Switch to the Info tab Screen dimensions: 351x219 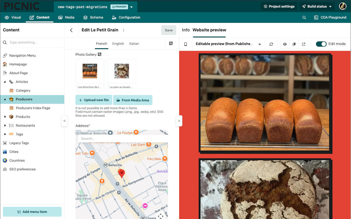point(186,30)
